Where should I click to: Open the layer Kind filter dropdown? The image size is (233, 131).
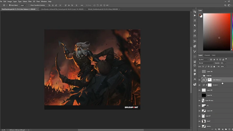(x=204, y=60)
